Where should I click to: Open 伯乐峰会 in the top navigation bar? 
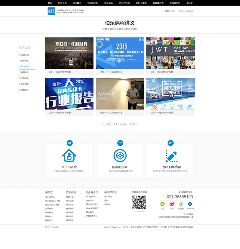point(77,3)
